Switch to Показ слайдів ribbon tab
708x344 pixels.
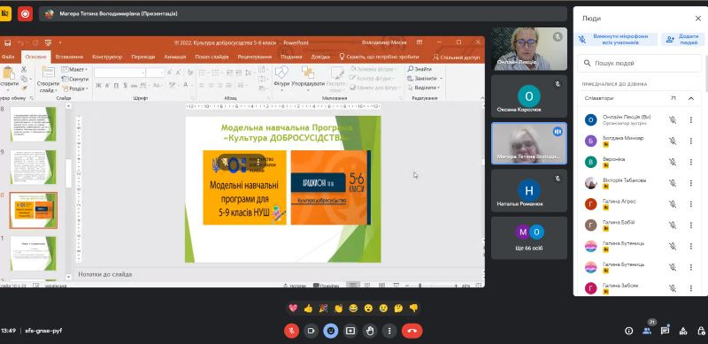(x=212, y=57)
